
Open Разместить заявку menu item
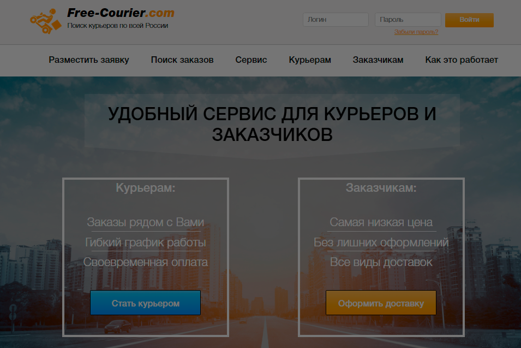click(x=89, y=60)
